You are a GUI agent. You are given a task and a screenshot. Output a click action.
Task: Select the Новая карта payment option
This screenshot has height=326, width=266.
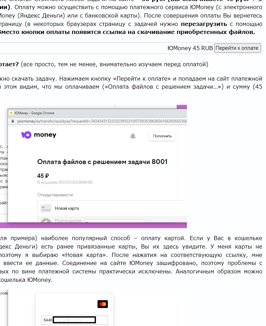[112, 208]
